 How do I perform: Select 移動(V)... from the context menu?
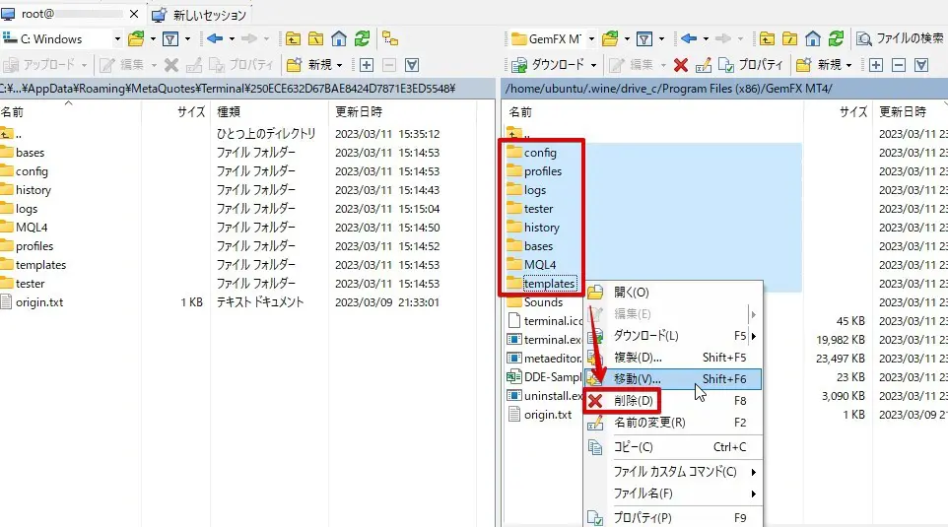coord(637,379)
